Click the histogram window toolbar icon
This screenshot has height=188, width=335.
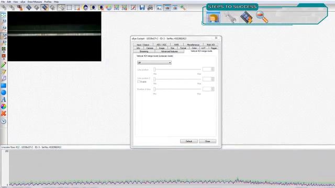point(159,8)
